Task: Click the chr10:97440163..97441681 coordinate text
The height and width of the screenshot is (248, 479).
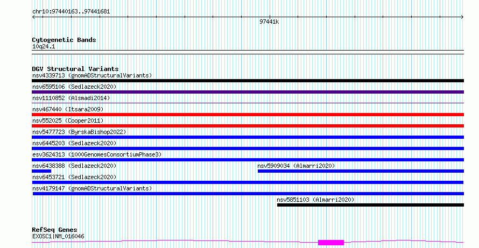Action: (x=71, y=12)
